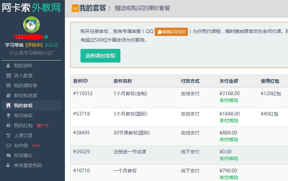The height and width of the screenshot is (181, 288).
Task: Click the 套餐ID column header
Action: click(x=80, y=81)
